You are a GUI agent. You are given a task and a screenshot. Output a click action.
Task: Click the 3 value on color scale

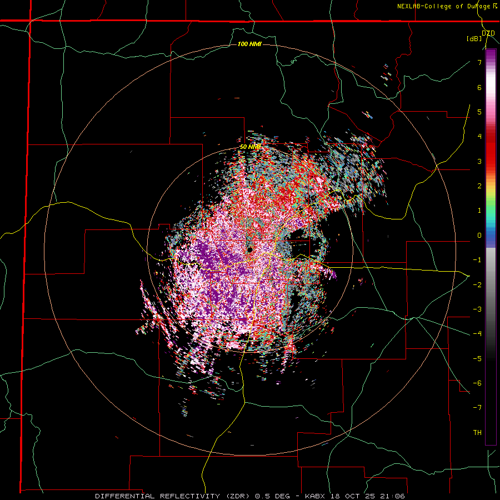(x=479, y=161)
